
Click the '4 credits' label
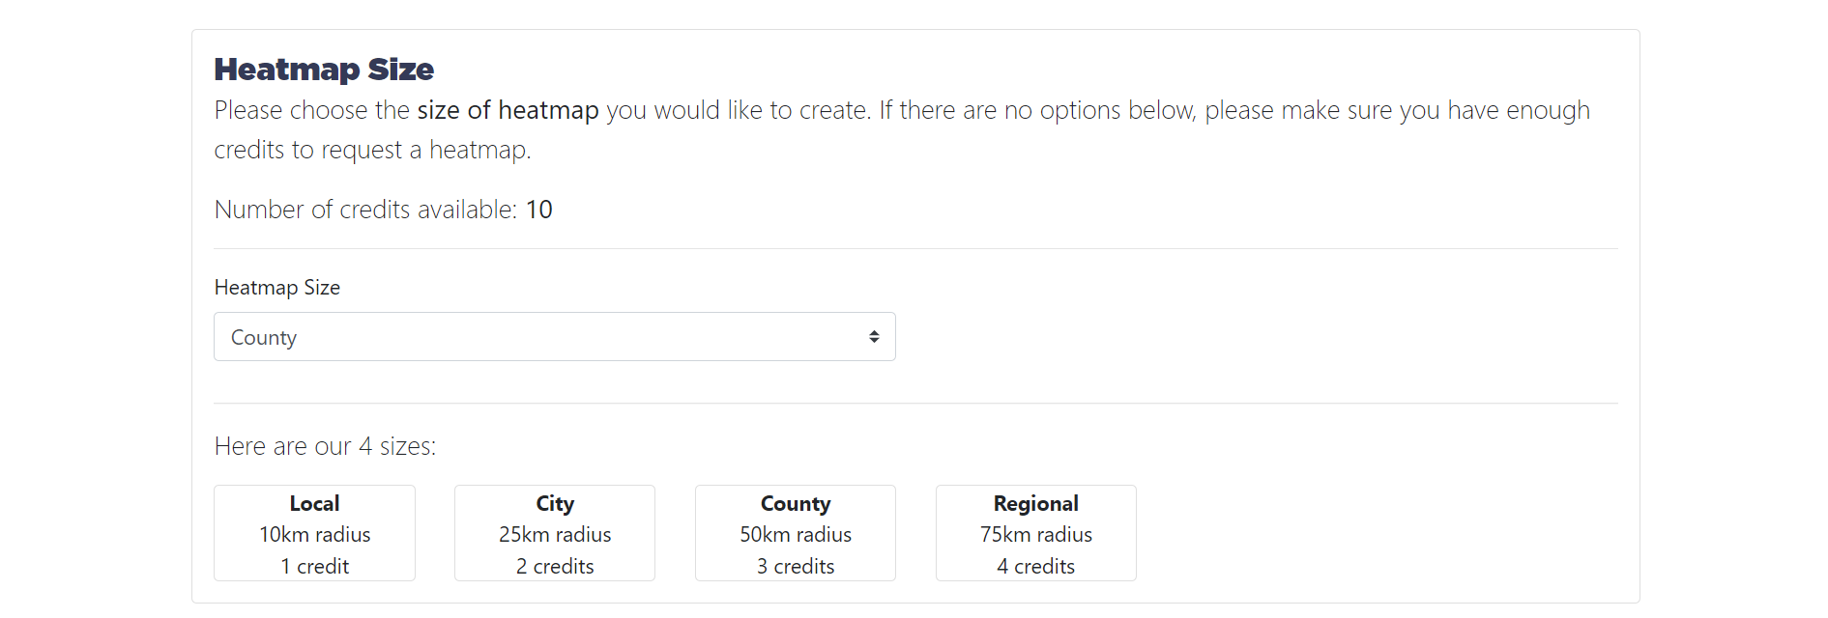point(1036,567)
